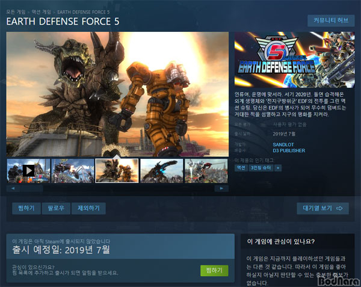Open the Earth Defense Force 5 header image
This screenshot has height=287, width=361.
pyautogui.click(x=294, y=60)
